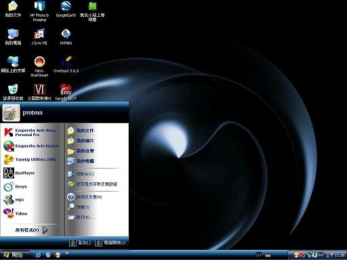Select the HP Photo & Imaging desktop icon

tap(39, 12)
